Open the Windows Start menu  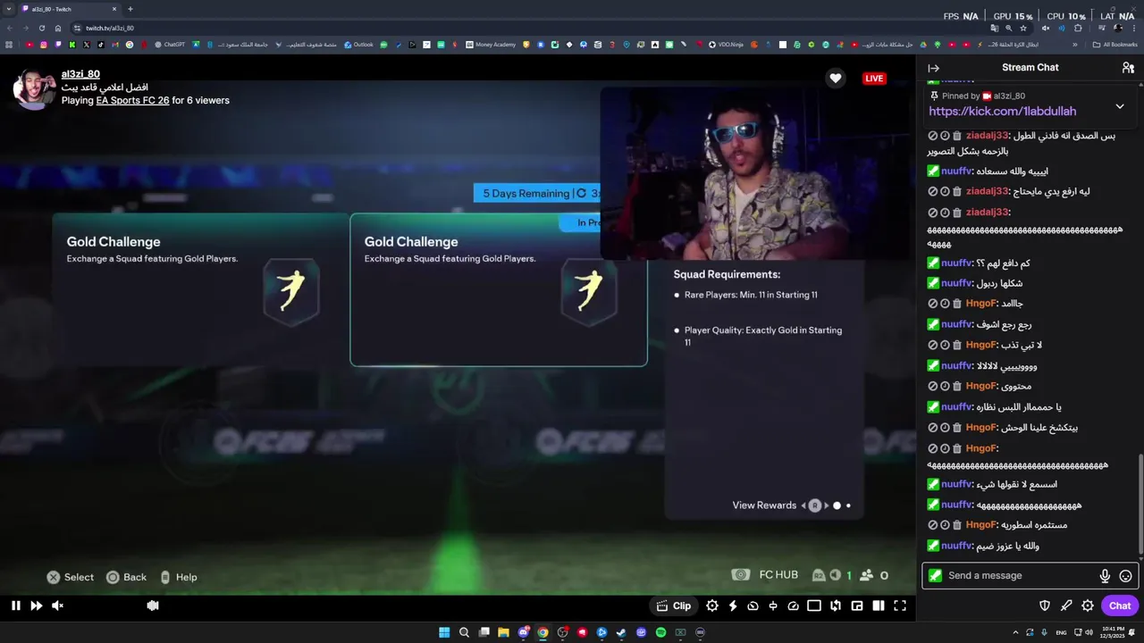point(444,632)
